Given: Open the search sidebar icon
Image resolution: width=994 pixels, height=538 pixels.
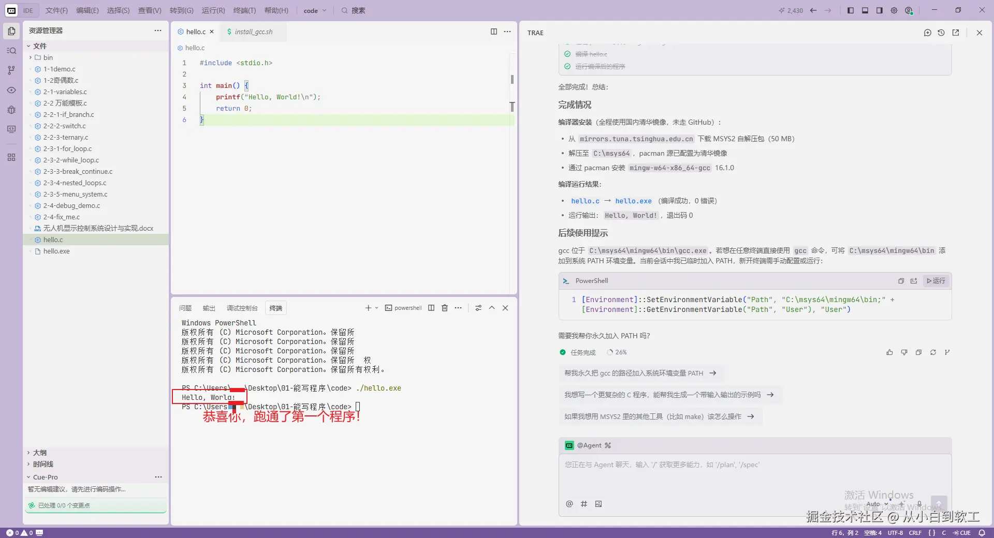Looking at the screenshot, I should [11, 51].
